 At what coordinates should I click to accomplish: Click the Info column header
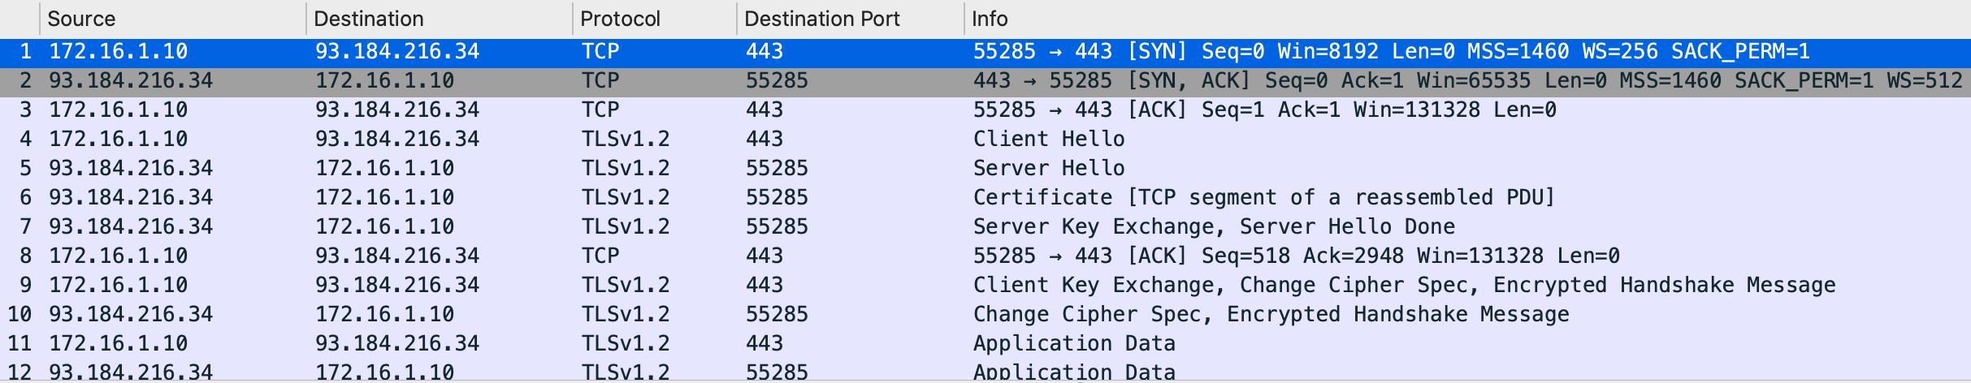click(x=990, y=19)
